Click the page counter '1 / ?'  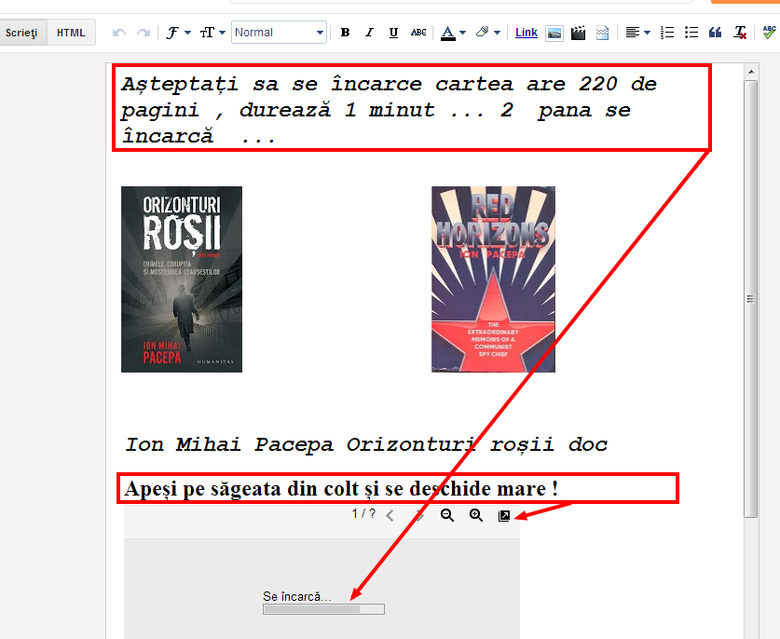363,513
